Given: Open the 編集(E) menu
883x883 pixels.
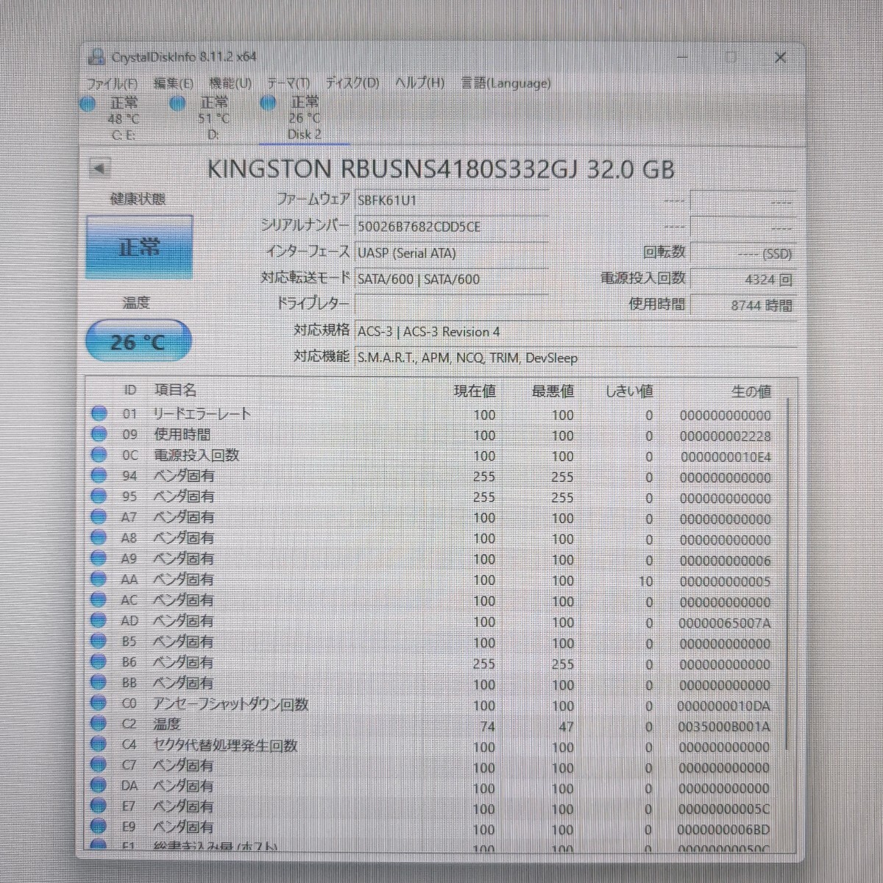Looking at the screenshot, I should (173, 83).
